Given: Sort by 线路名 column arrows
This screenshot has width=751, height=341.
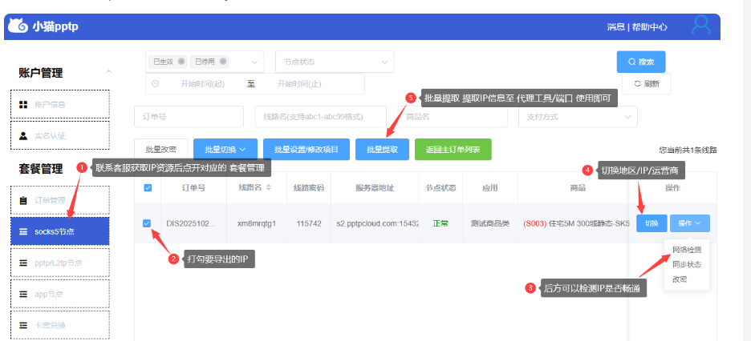Looking at the screenshot, I should click(x=269, y=187).
